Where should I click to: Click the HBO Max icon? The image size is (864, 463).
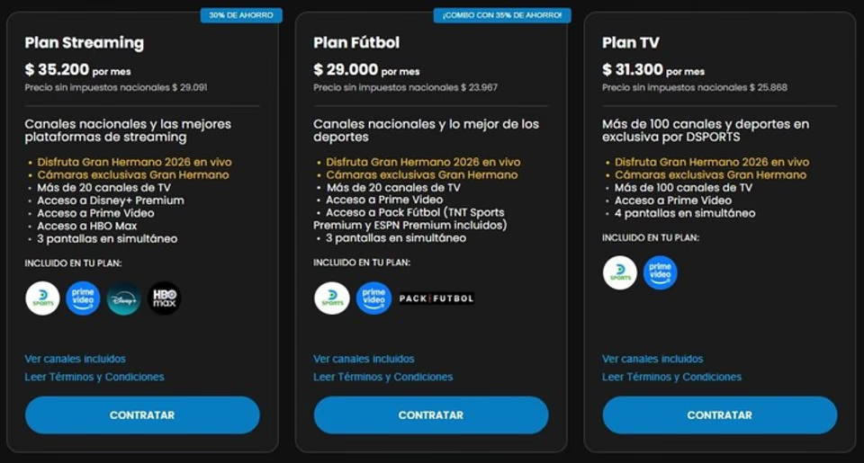[164, 298]
